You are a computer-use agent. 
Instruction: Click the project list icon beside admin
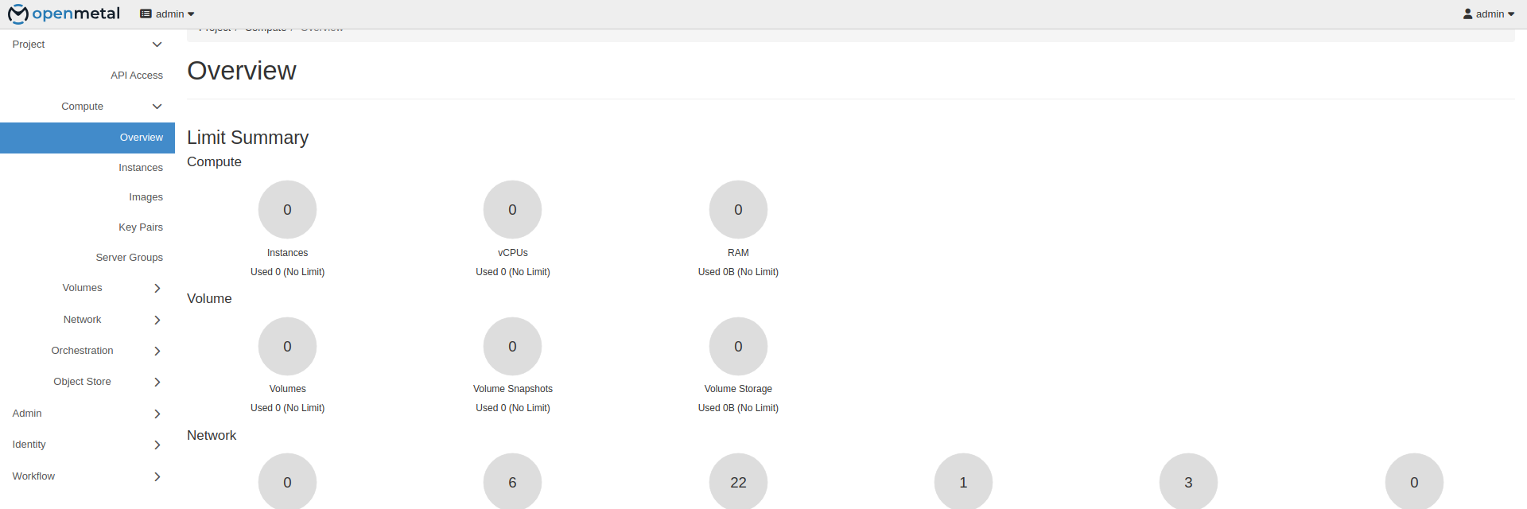[x=146, y=14]
